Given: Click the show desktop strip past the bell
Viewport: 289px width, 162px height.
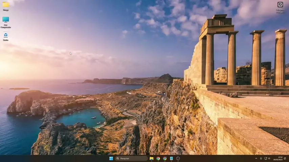Looking at the screenshot, I should click(x=288, y=158).
